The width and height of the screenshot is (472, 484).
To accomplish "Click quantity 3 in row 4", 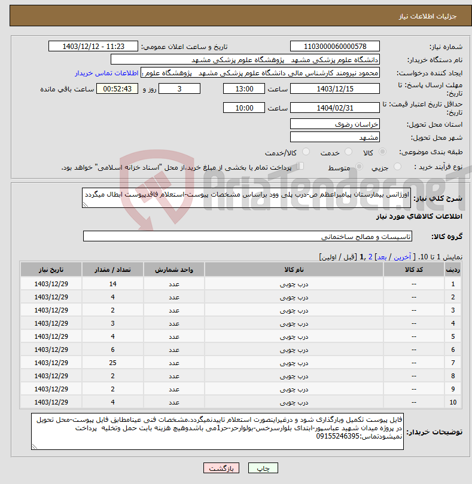I will pyautogui.click(x=112, y=323).
